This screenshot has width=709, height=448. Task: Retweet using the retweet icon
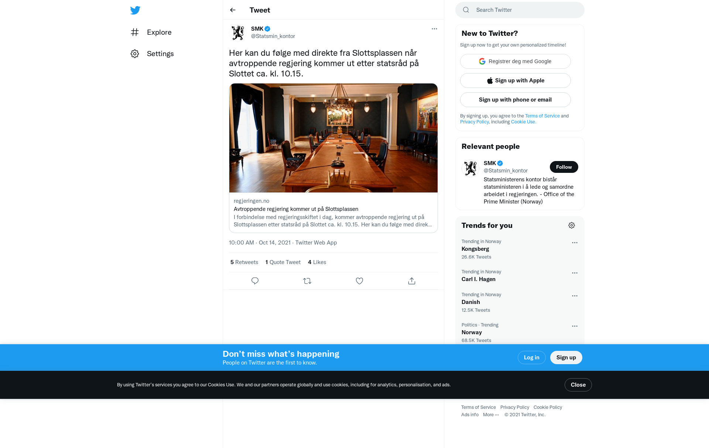[307, 281]
